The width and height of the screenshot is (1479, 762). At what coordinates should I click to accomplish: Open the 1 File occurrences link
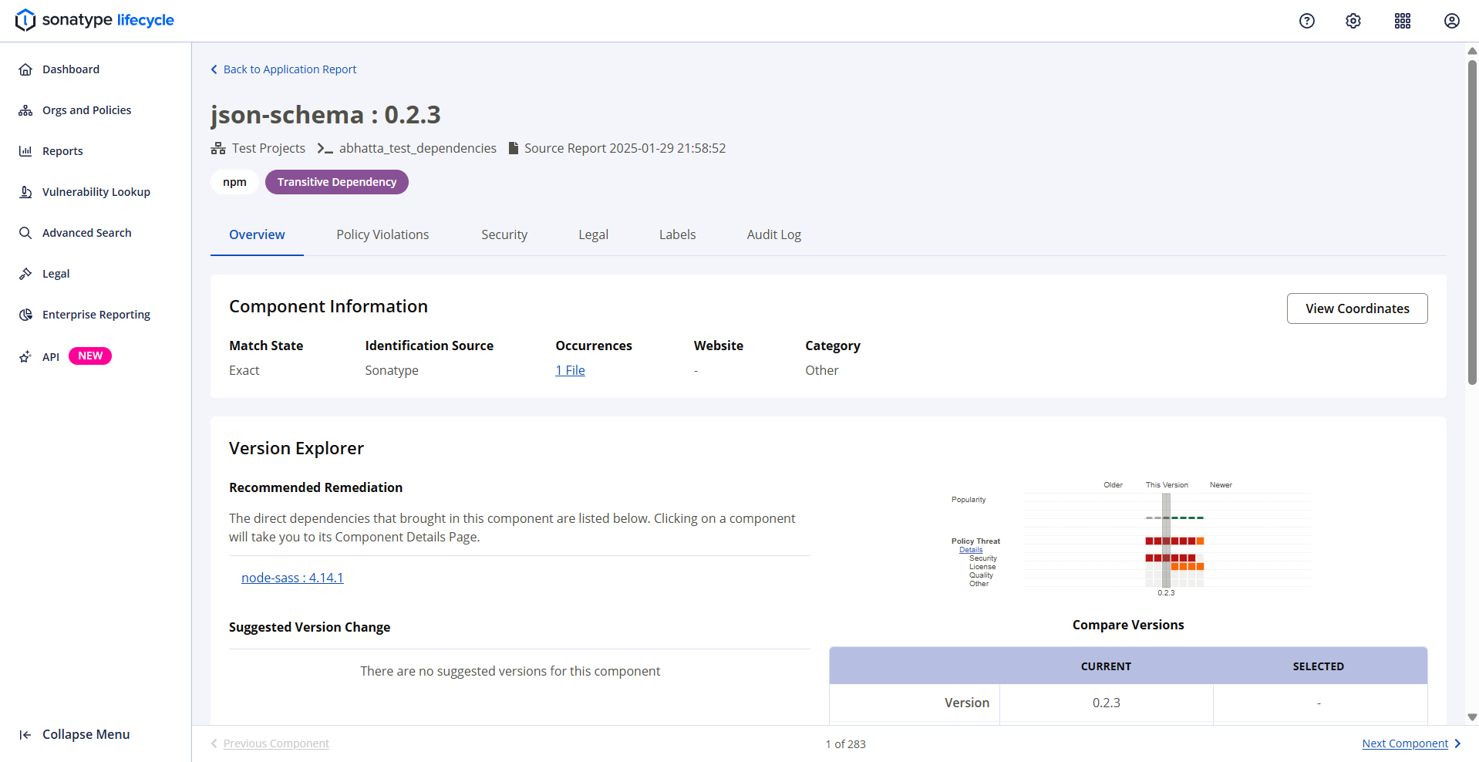pos(570,370)
